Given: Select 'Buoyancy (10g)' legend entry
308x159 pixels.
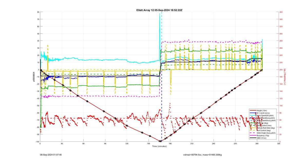Looking at the screenshot, I should (263, 135).
